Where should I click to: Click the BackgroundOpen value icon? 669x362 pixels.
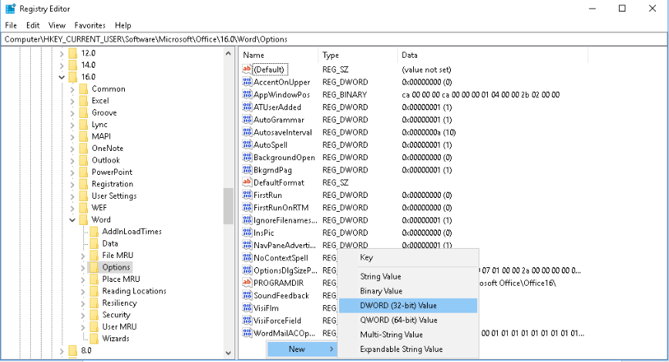click(x=247, y=157)
